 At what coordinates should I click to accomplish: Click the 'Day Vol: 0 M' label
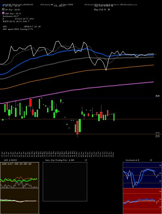click(102, 9)
